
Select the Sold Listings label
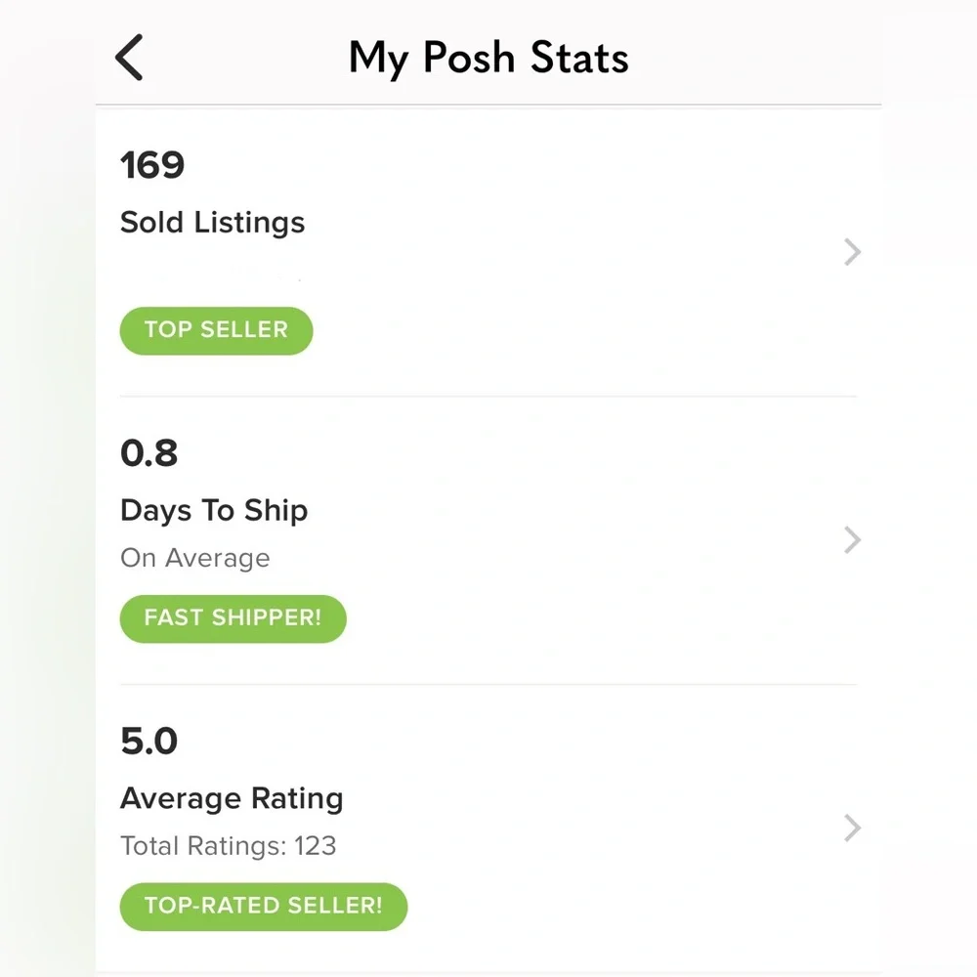tap(212, 223)
